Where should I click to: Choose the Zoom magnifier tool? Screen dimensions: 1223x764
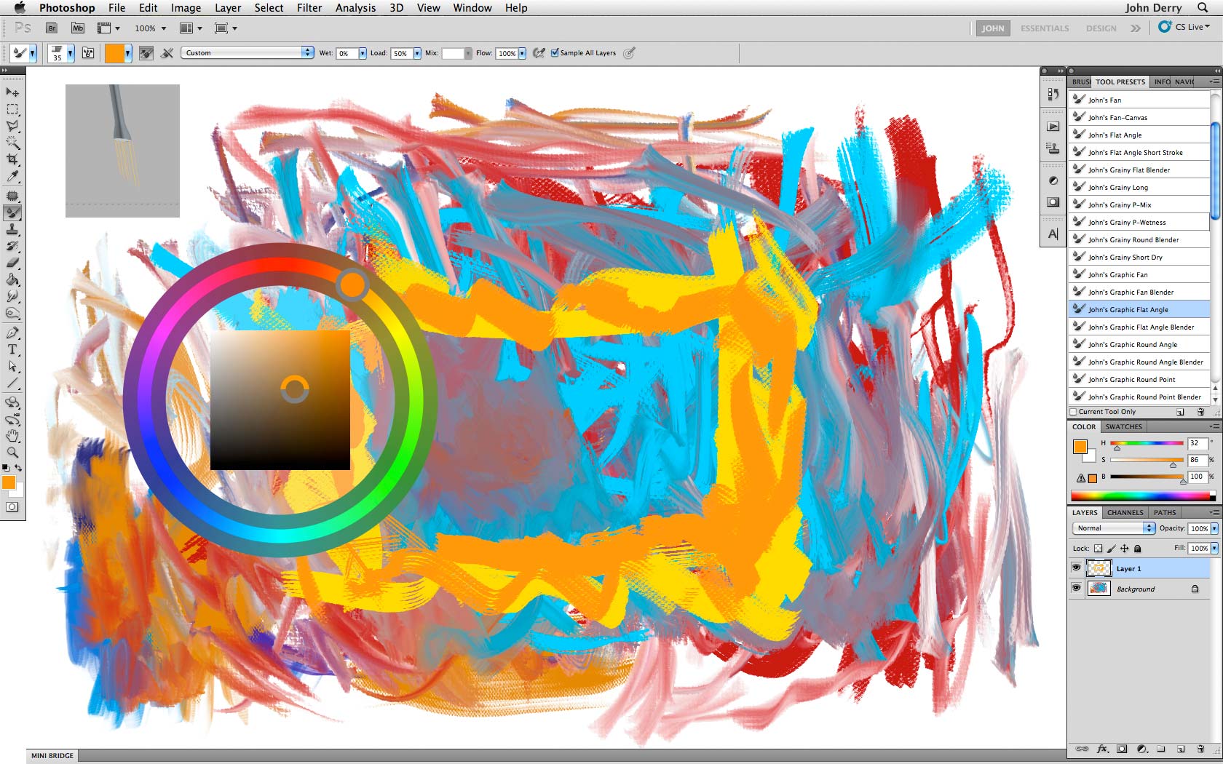click(x=12, y=453)
